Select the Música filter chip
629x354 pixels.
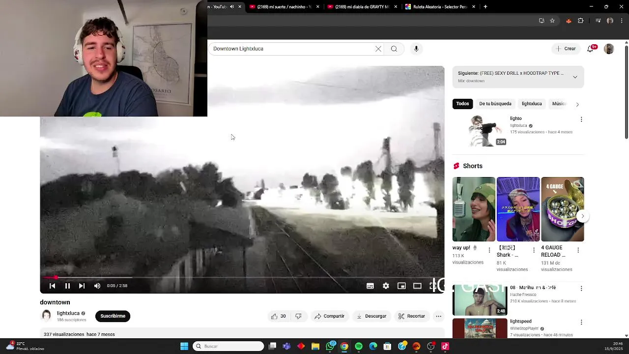[x=559, y=104]
